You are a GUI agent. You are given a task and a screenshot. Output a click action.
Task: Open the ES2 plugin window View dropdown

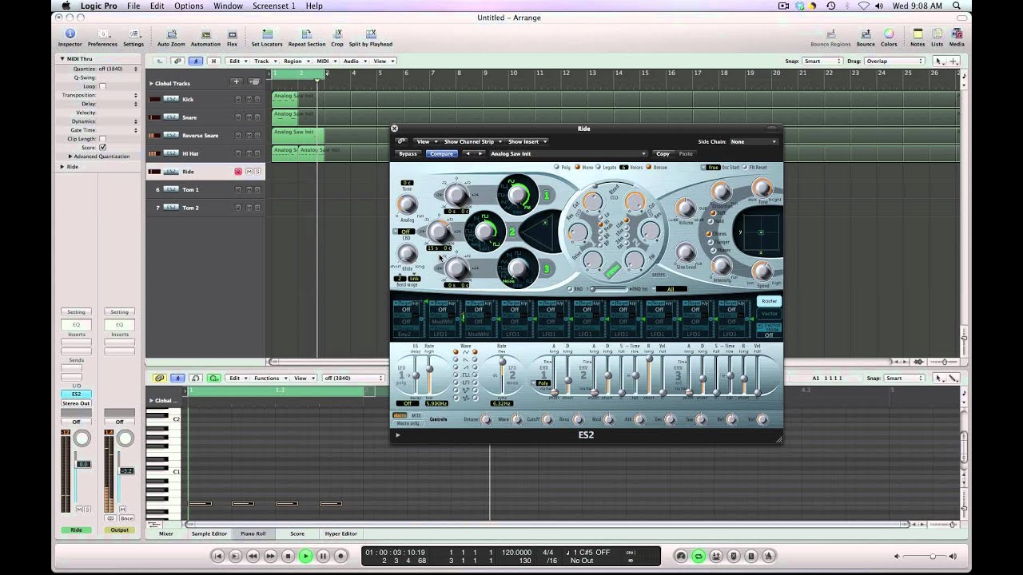click(x=426, y=141)
